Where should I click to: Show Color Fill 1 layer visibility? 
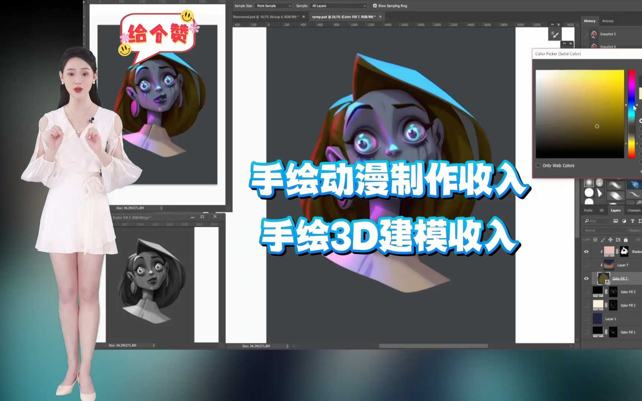point(586,332)
